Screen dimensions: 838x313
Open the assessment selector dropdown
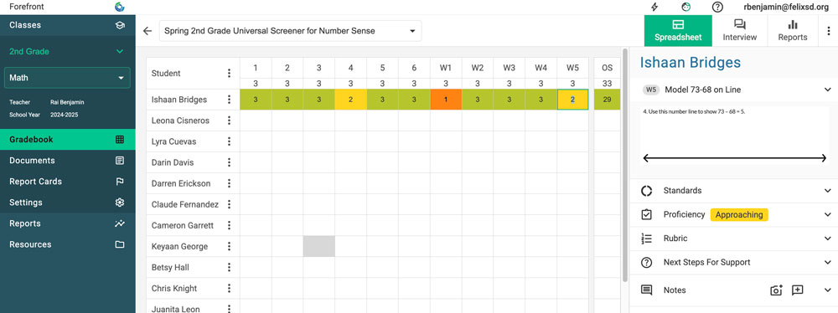290,31
